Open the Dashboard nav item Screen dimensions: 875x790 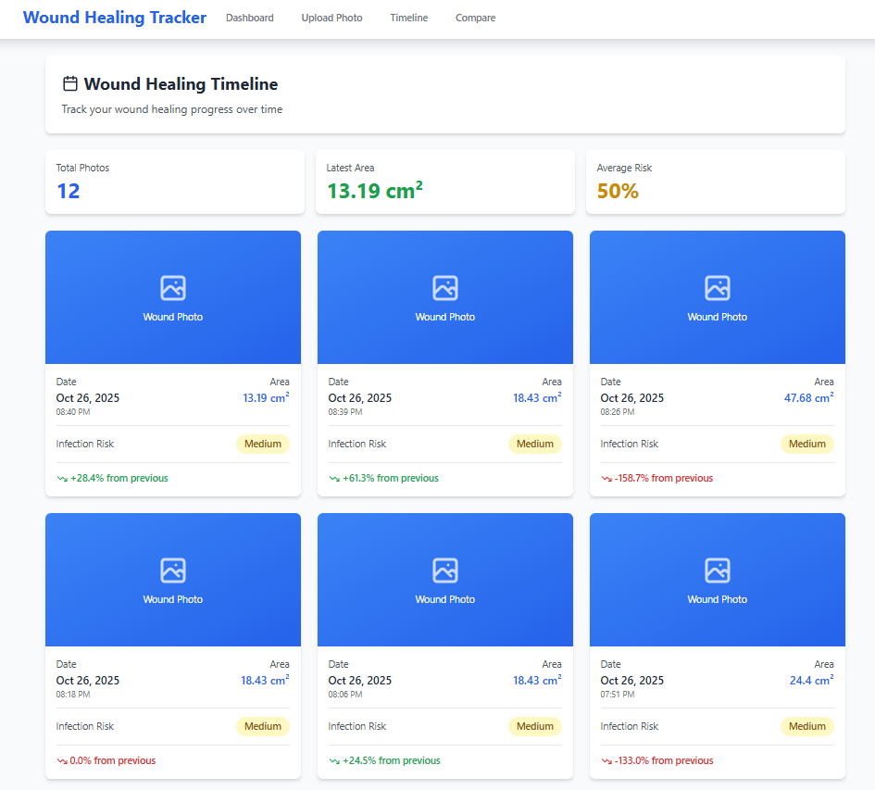click(x=249, y=18)
